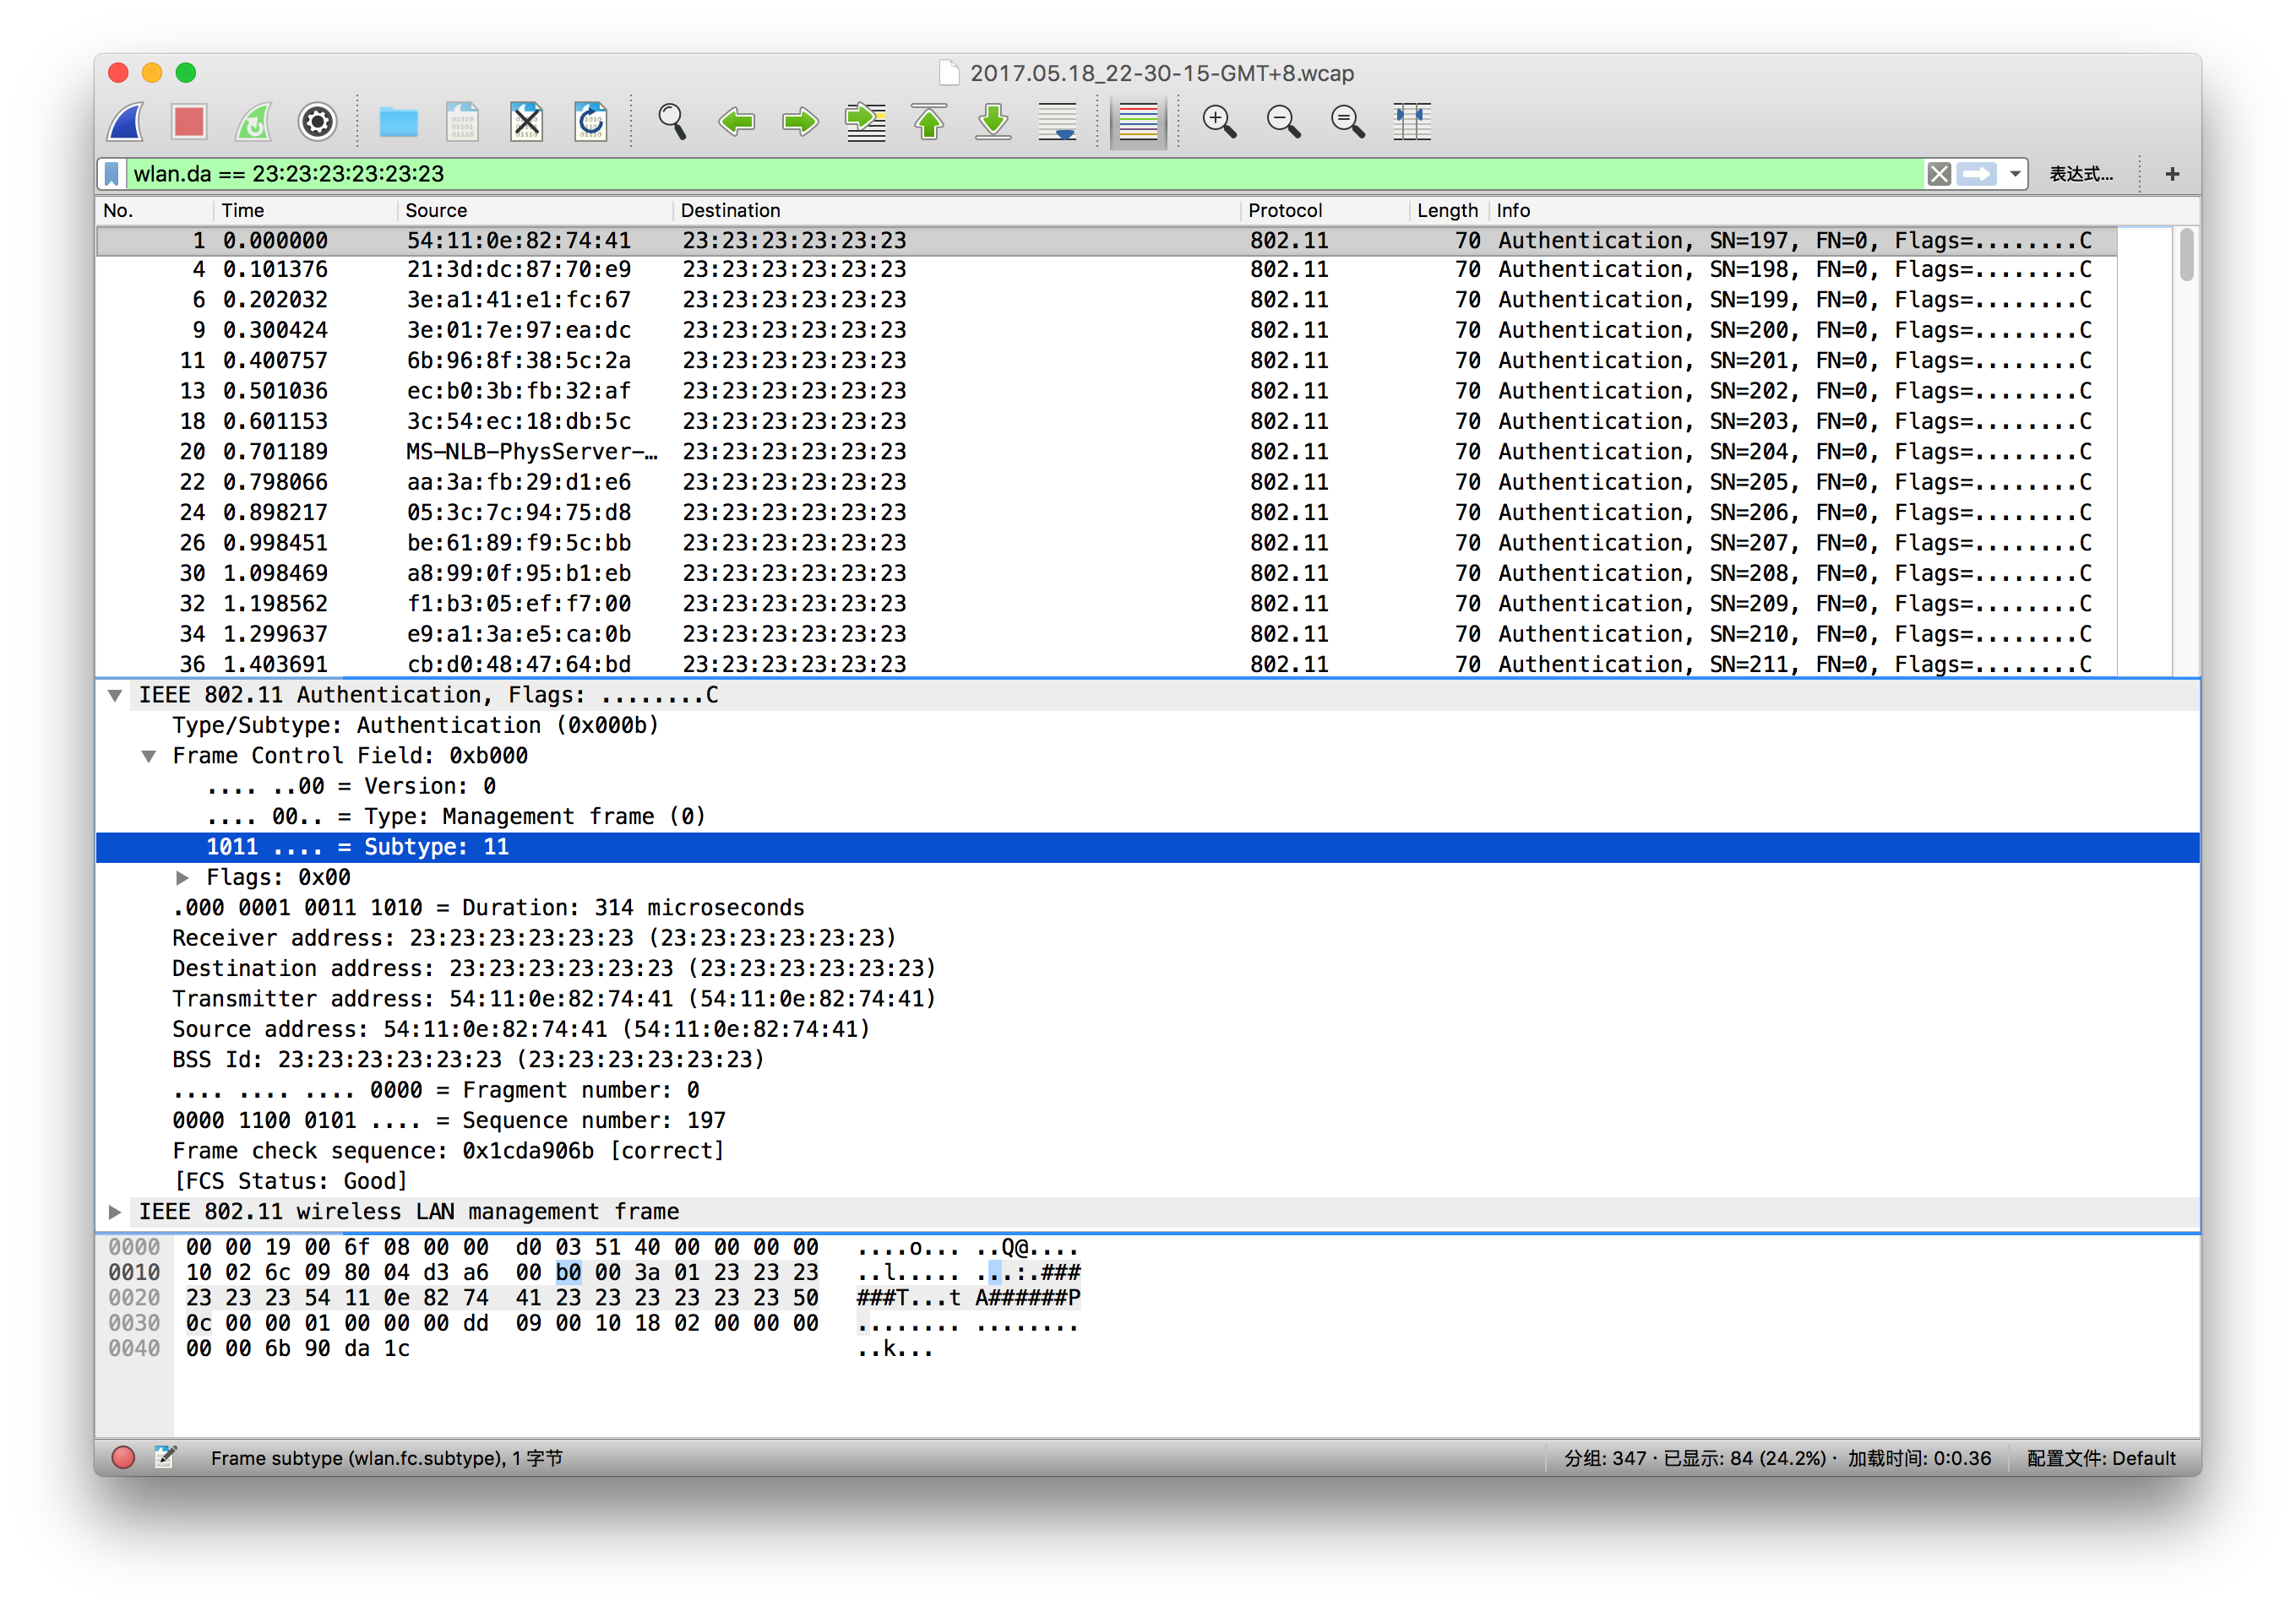Jump to first packet icon
The image size is (2296, 1611).
click(x=929, y=122)
